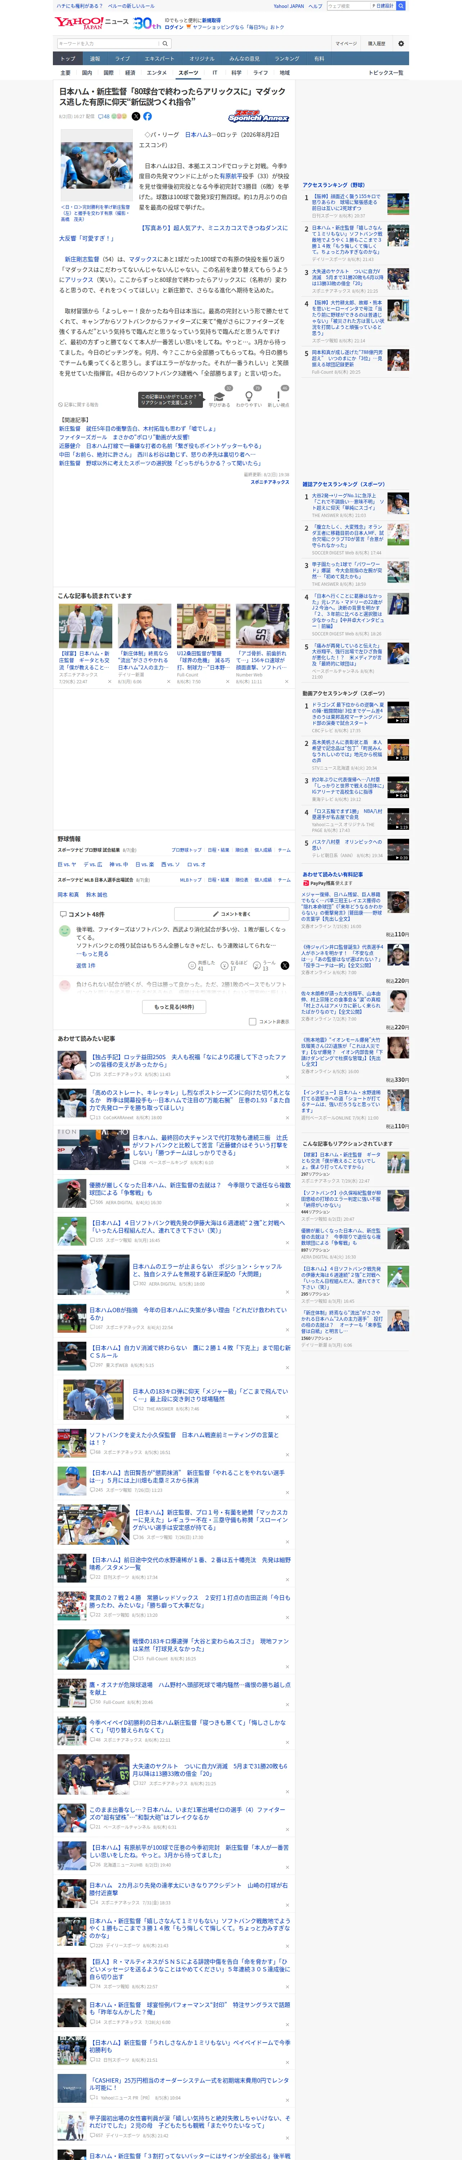Click the top web search text box
462x2160 pixels.
pos(348,6)
